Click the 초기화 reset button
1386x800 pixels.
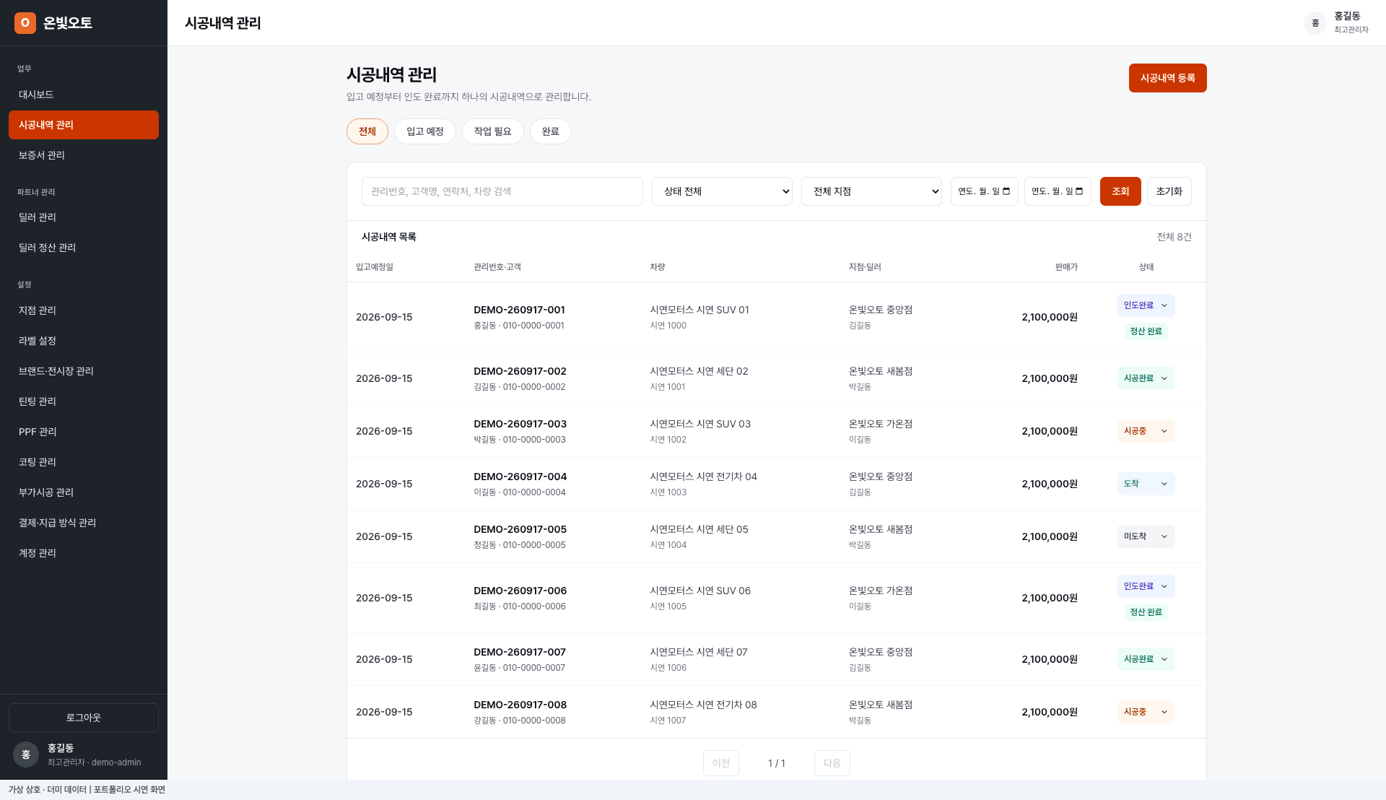(x=1169, y=191)
